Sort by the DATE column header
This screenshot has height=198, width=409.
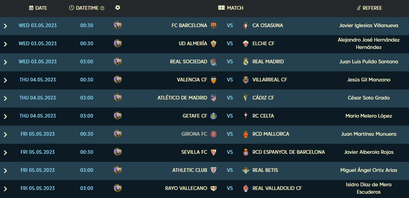[x=38, y=8]
